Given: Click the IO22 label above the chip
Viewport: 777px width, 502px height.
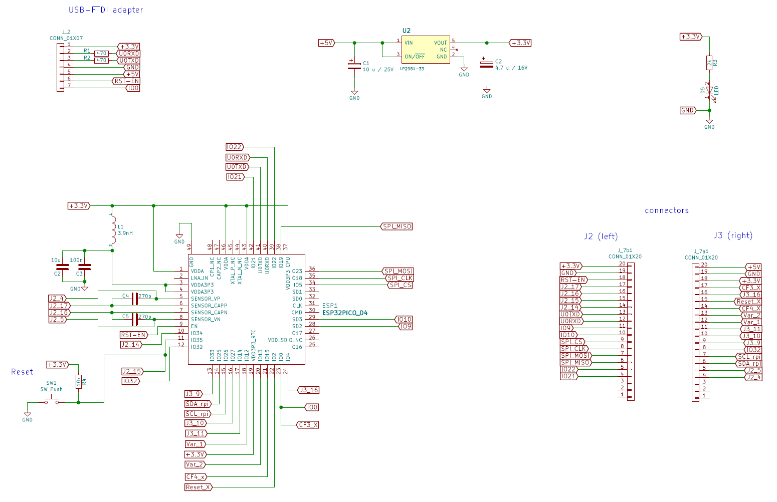Looking at the screenshot, I should (x=235, y=147).
